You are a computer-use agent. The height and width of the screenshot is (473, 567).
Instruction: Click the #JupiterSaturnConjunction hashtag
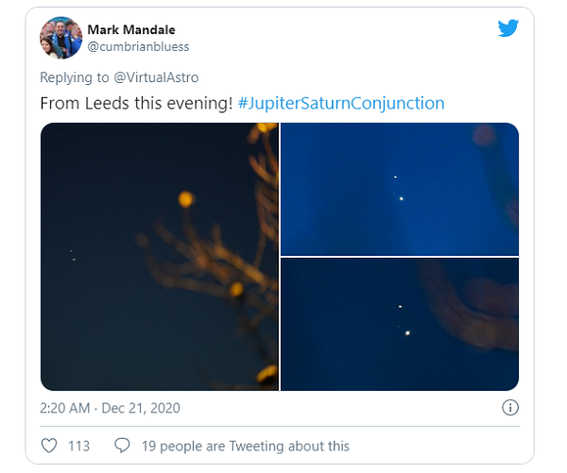(340, 103)
